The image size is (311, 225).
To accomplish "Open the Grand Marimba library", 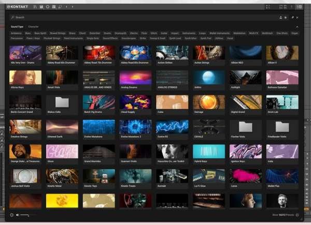I will (x=99, y=154).
